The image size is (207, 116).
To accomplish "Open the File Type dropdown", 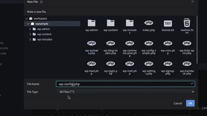I will click(x=125, y=92).
